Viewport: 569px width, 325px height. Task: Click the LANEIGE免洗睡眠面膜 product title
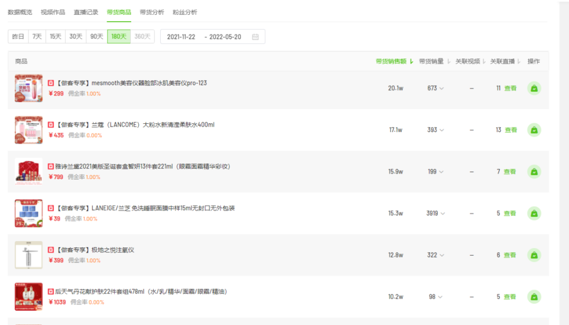(145, 208)
